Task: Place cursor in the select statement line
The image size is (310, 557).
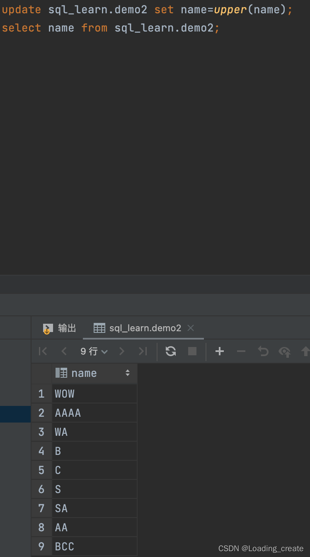Action: pyautogui.click(x=111, y=28)
